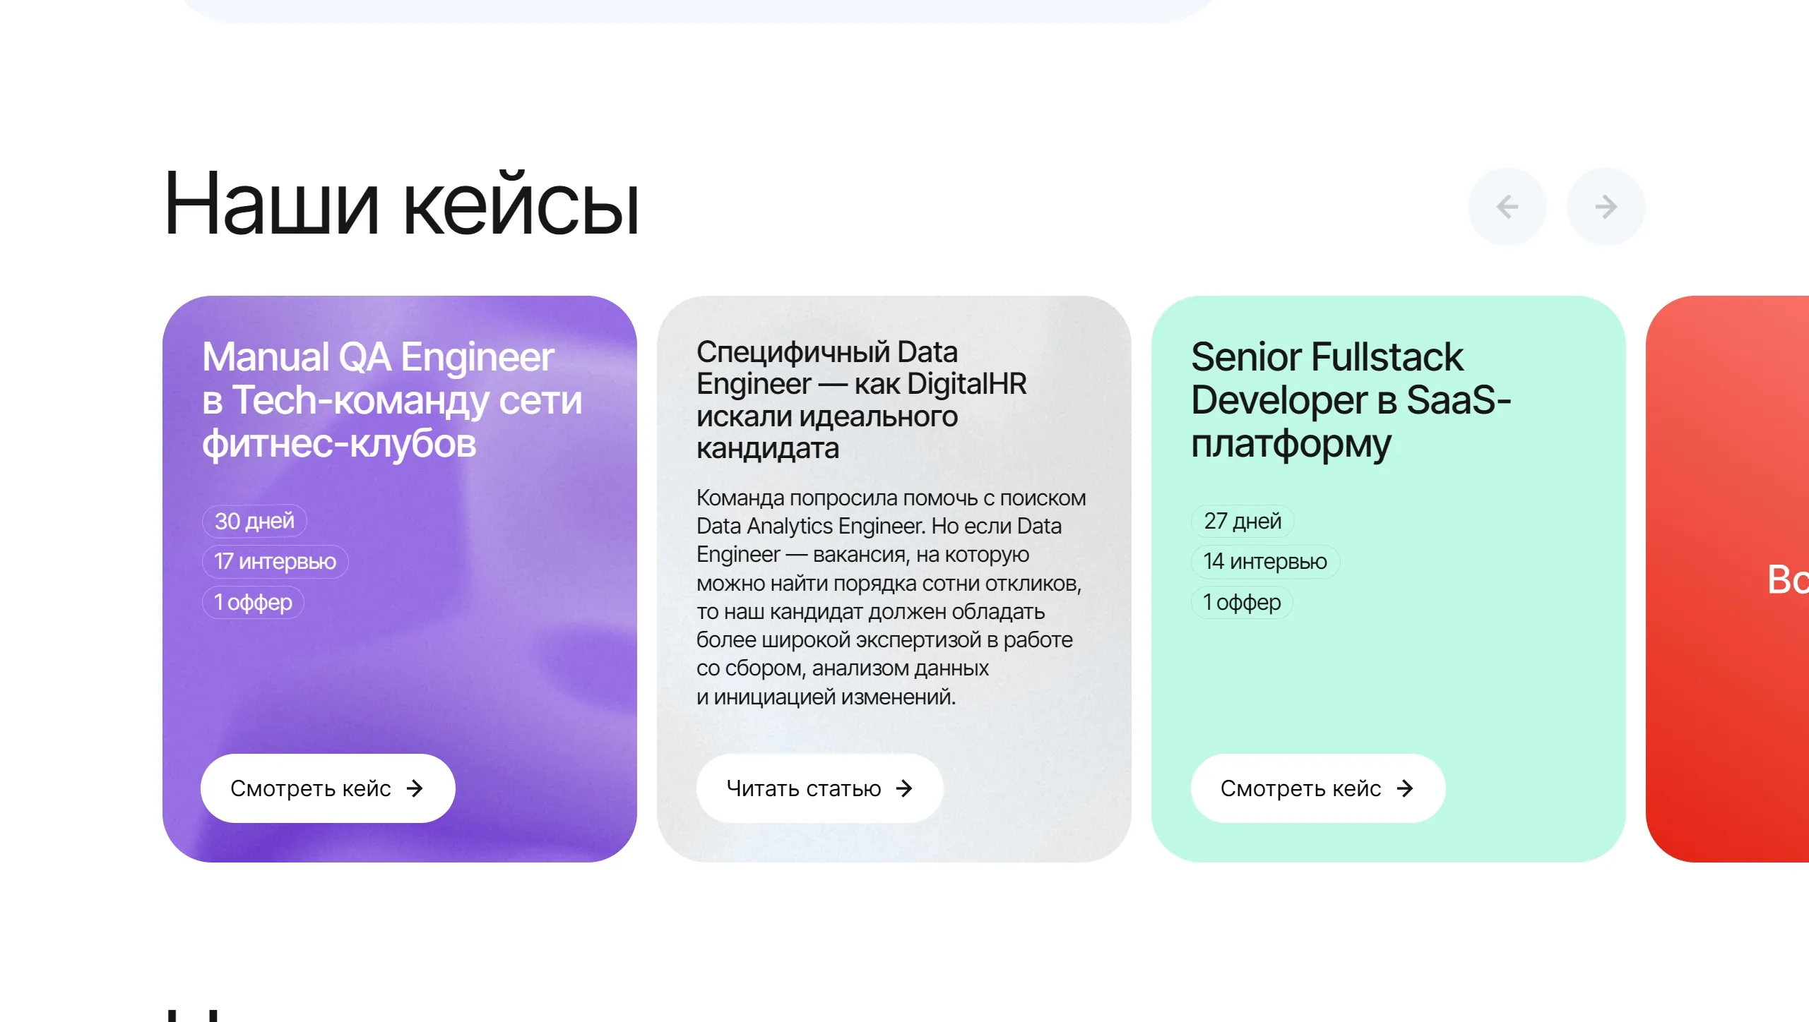
Task: Click the "30 дней" tag
Action: click(254, 521)
